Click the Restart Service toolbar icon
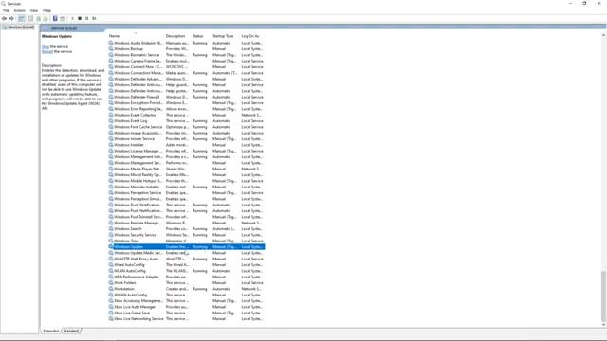 pos(94,19)
